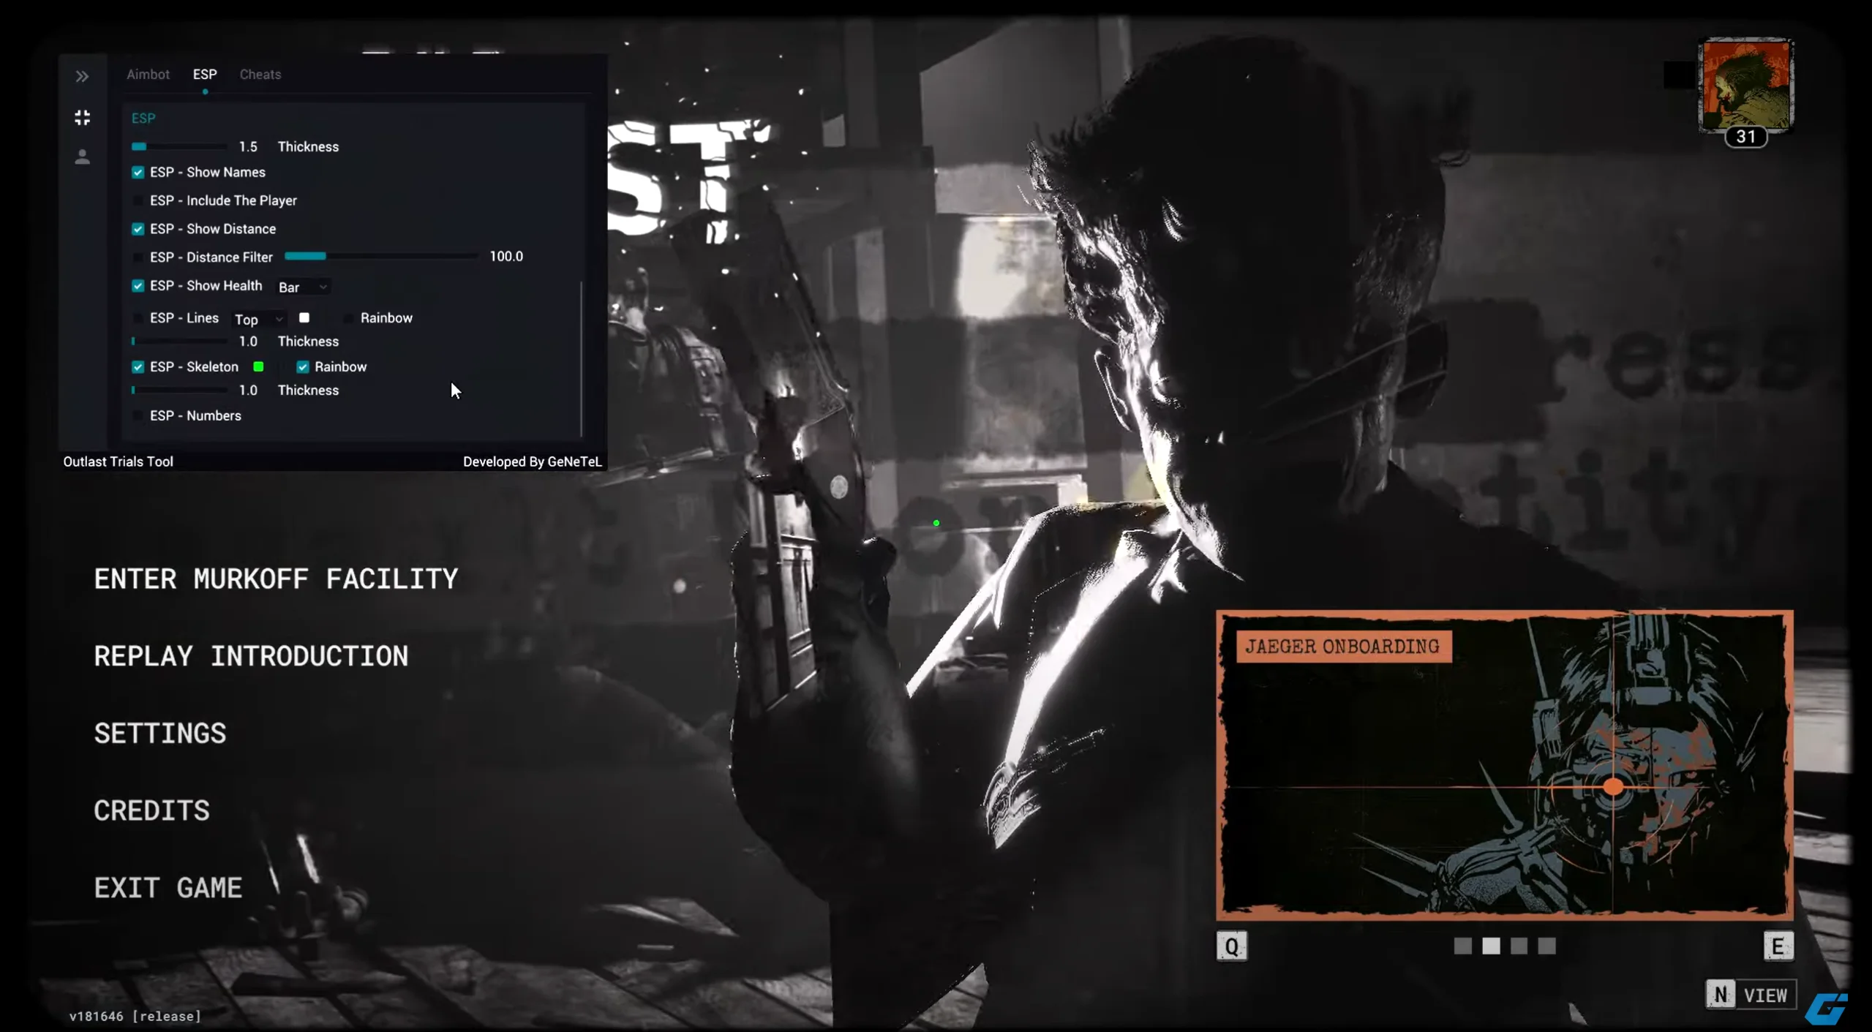Toggle the Rainbow option next to ESP - Skeleton
Image resolution: width=1872 pixels, height=1032 pixels.
click(302, 366)
